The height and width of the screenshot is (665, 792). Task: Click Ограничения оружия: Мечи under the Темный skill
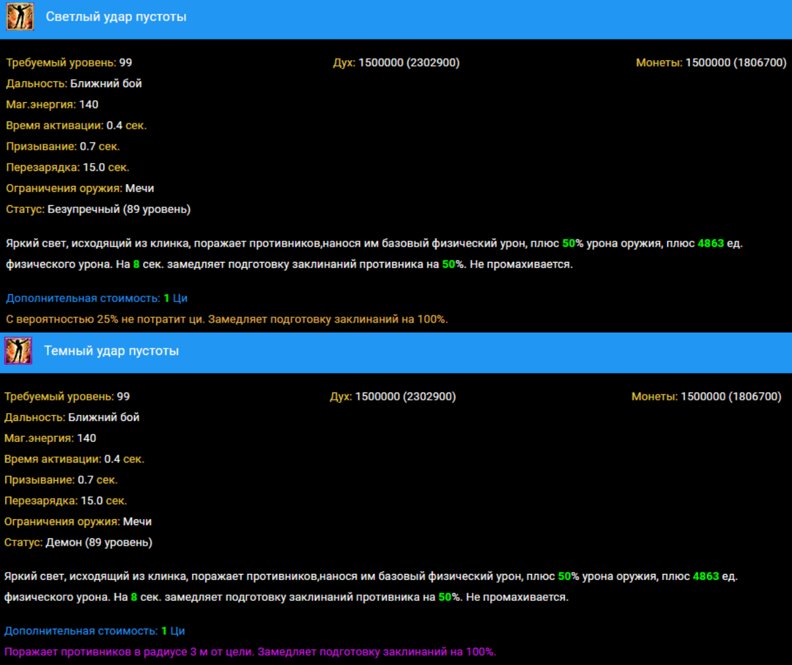point(78,521)
